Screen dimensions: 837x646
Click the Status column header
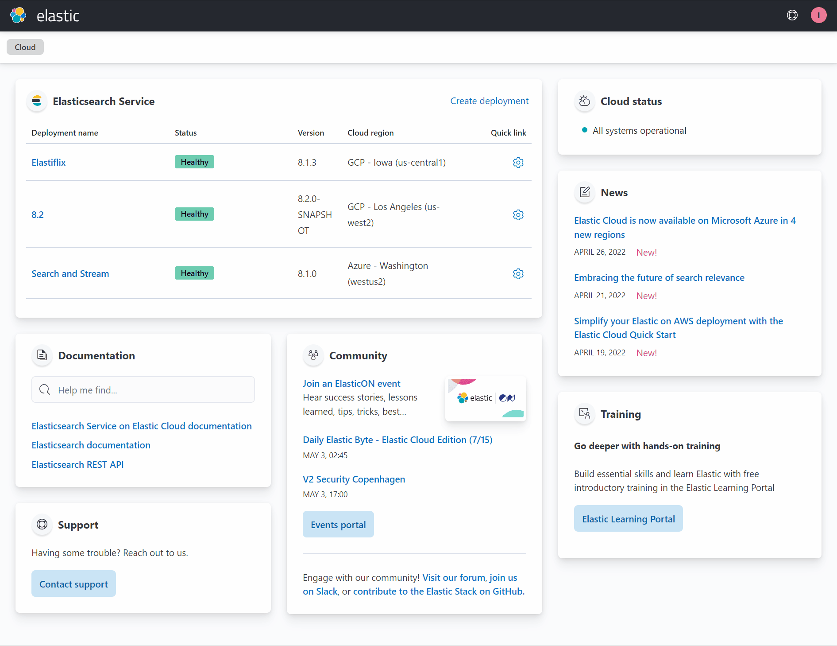point(185,133)
